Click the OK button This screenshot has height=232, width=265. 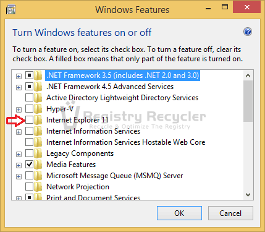coord(179,213)
